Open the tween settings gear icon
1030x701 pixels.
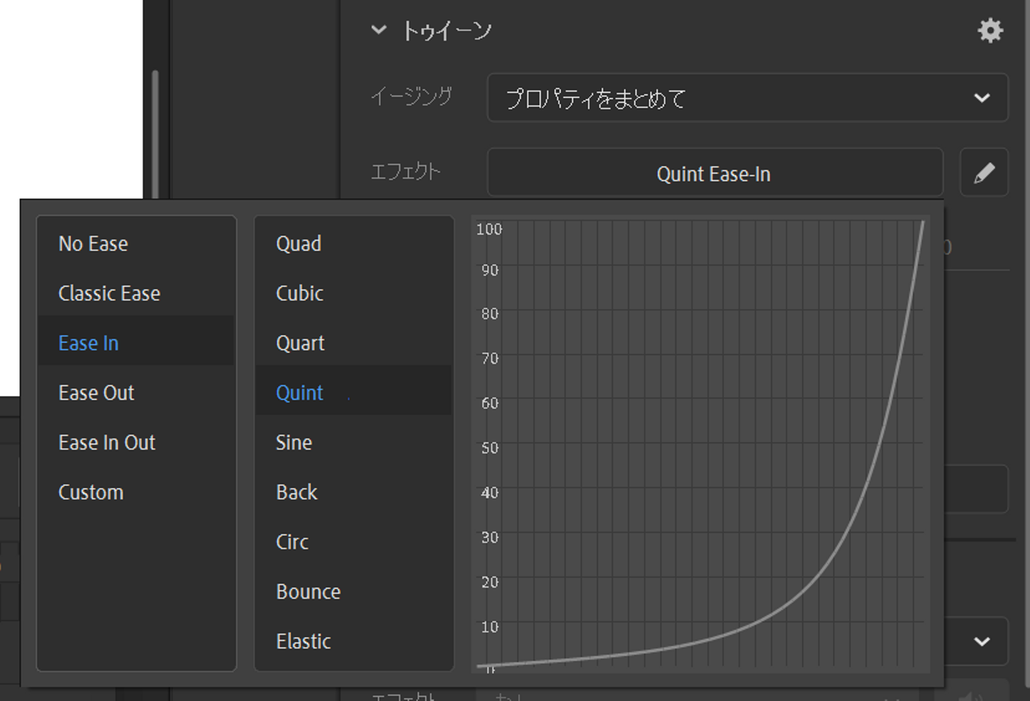pyautogui.click(x=990, y=31)
